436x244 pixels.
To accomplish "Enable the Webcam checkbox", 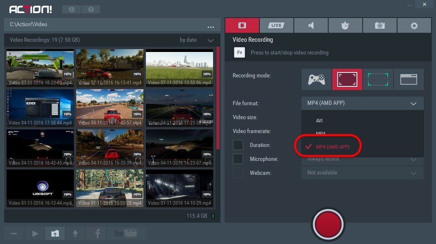I will click(238, 173).
